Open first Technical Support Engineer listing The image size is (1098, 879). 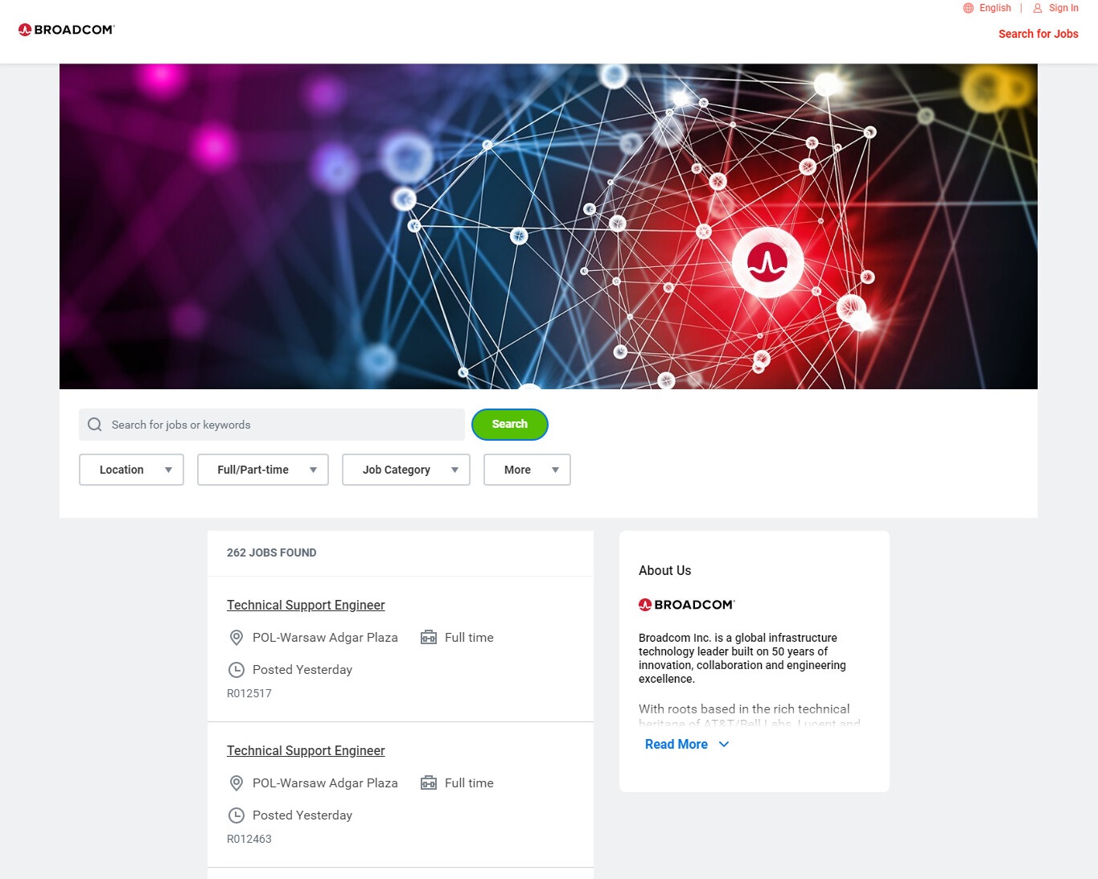pyautogui.click(x=306, y=606)
